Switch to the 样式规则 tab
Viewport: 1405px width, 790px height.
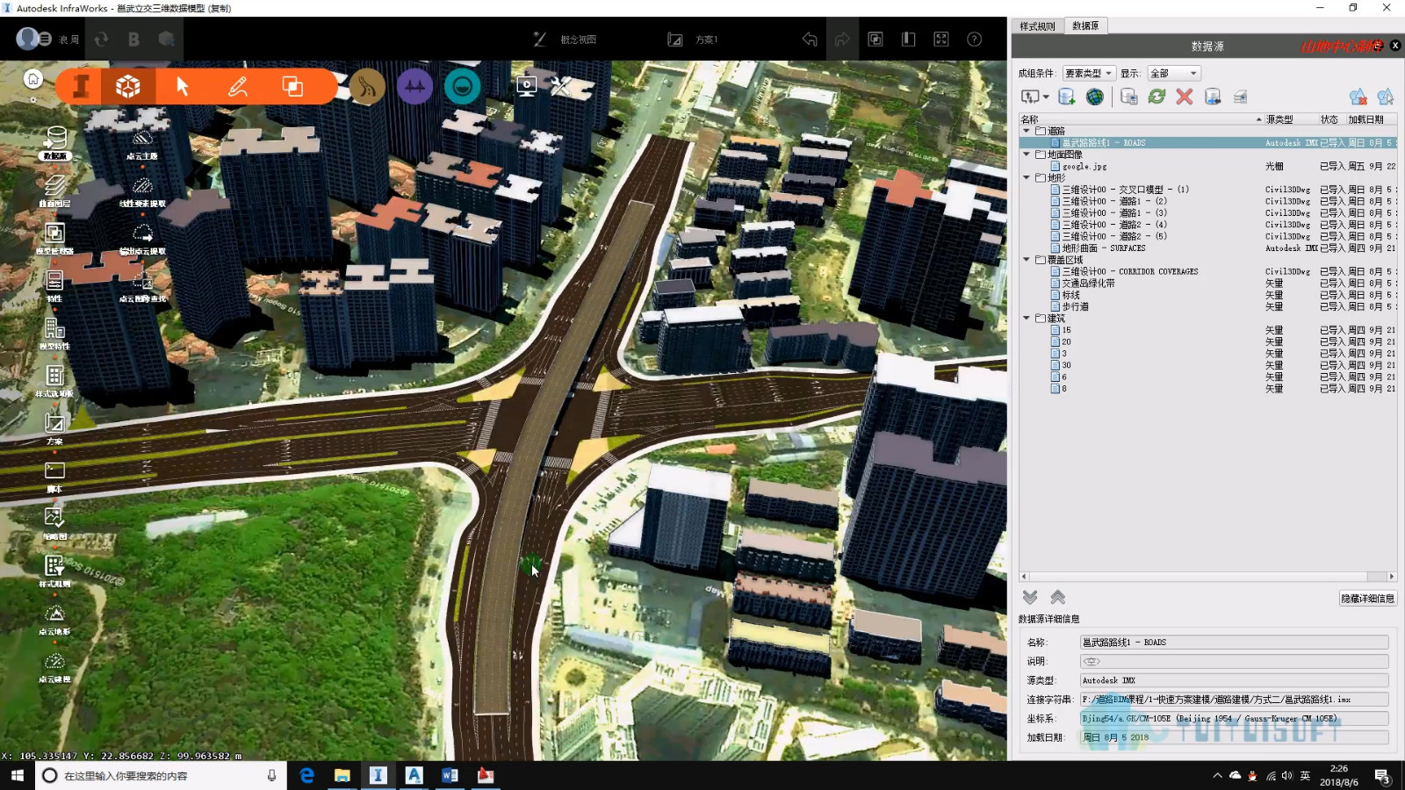(1037, 26)
